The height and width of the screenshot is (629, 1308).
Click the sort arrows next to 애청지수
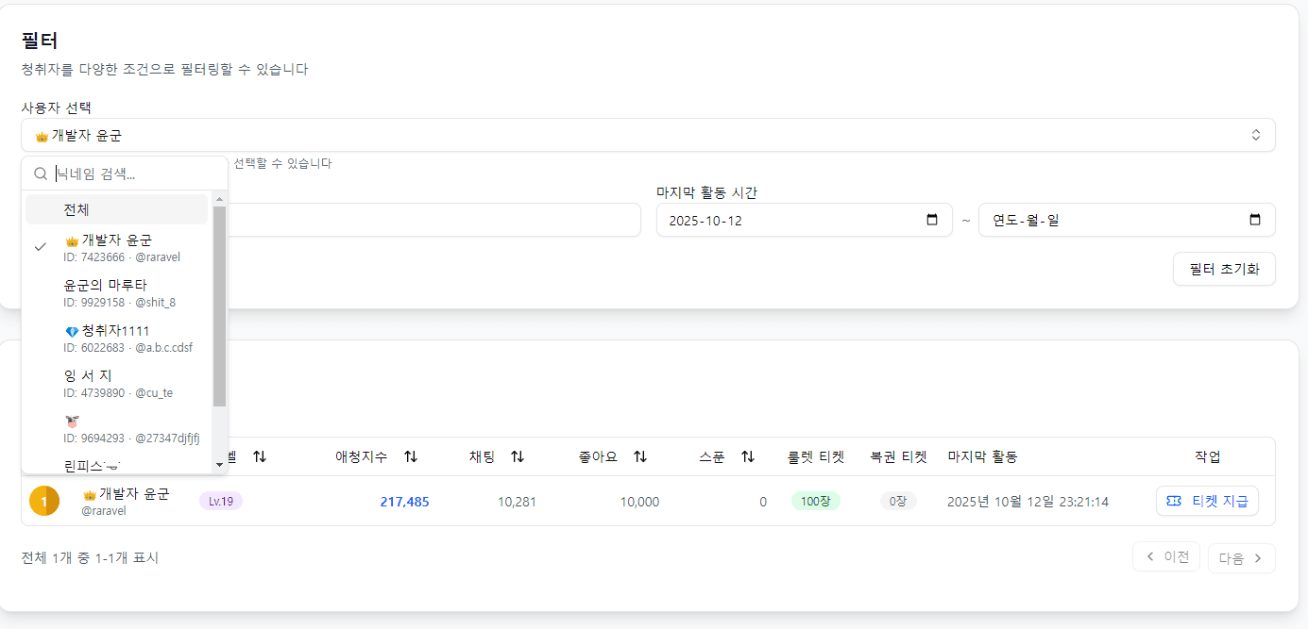pyautogui.click(x=411, y=456)
